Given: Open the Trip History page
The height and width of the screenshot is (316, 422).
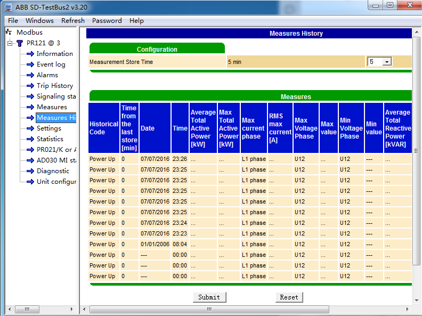Looking at the screenshot, I should click(55, 86).
